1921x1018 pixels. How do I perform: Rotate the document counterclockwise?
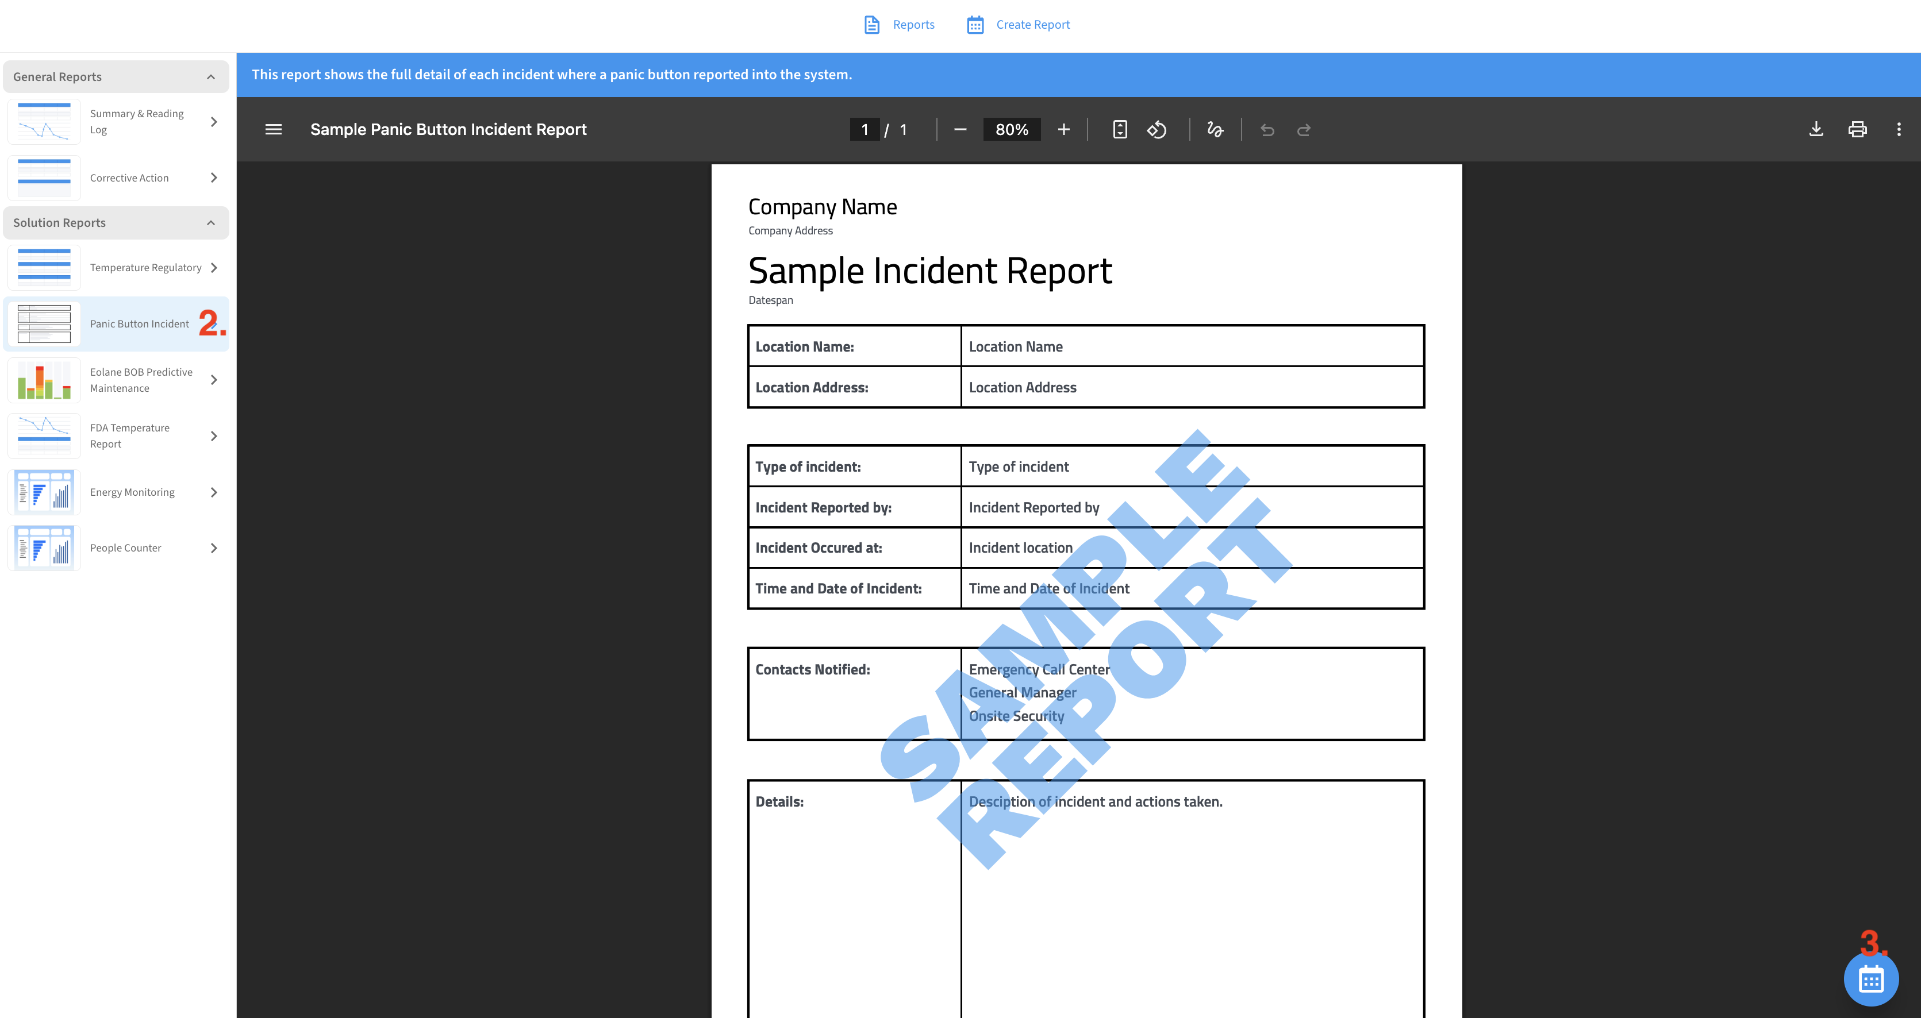[x=1157, y=130]
